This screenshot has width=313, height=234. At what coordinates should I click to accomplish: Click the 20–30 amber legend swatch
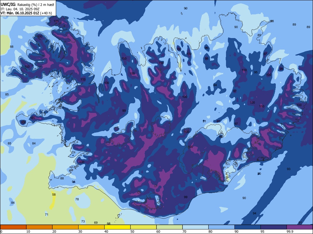coord(65,227)
